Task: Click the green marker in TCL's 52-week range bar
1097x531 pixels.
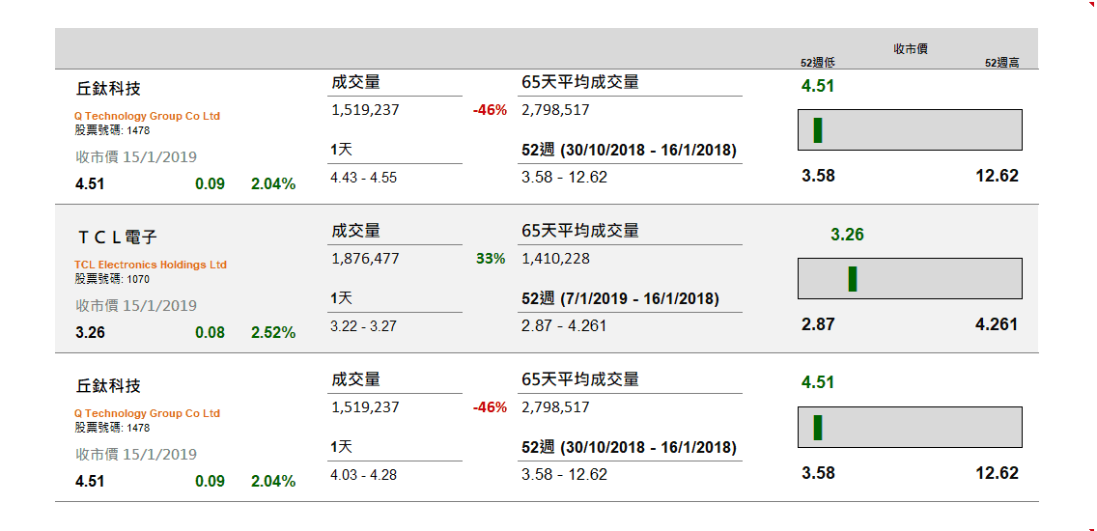Action: pos(853,279)
